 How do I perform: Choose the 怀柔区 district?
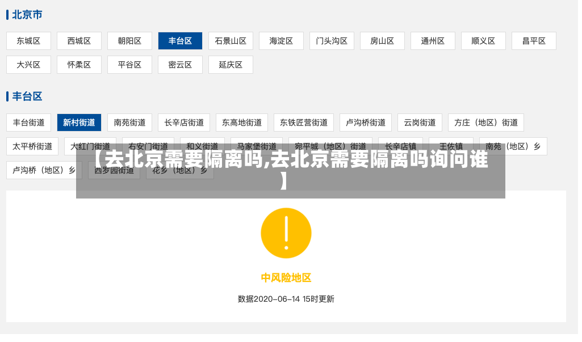coord(79,65)
